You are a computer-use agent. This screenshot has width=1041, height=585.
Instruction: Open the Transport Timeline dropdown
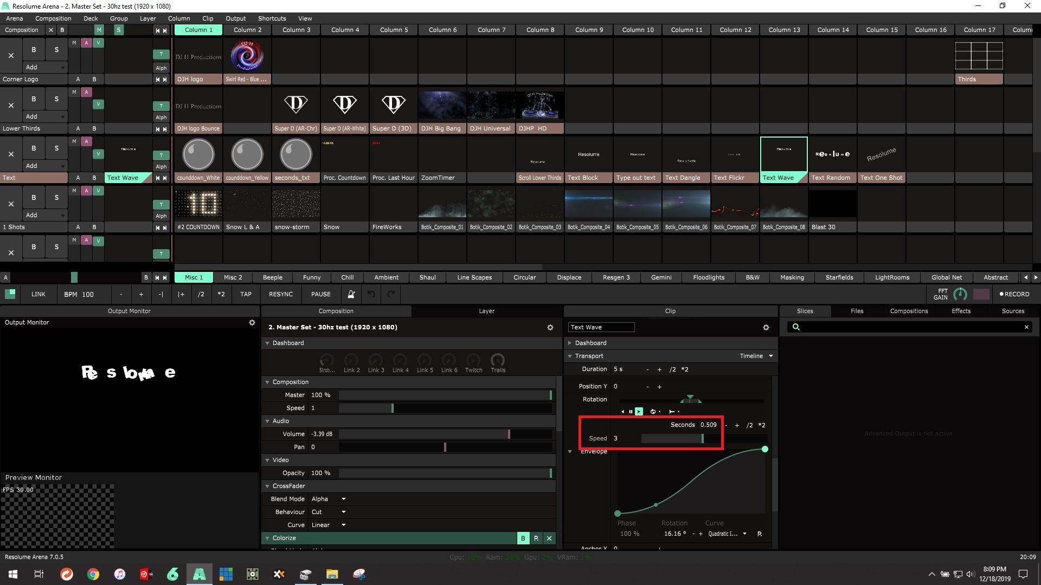click(756, 356)
